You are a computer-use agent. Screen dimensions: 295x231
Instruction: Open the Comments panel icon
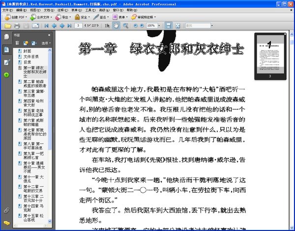(x=6, y=223)
